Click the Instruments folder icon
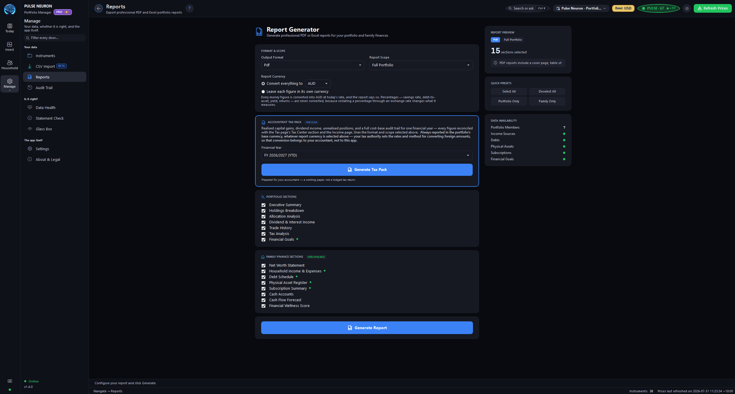The width and height of the screenshot is (735, 394). tap(30, 56)
